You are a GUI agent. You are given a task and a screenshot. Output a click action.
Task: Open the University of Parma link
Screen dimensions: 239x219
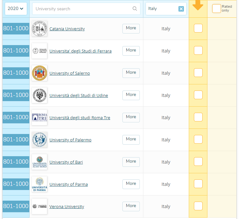pos(69,185)
